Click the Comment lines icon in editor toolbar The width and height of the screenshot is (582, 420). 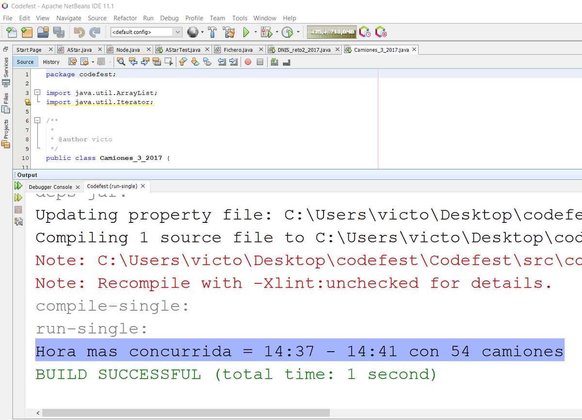(274, 62)
